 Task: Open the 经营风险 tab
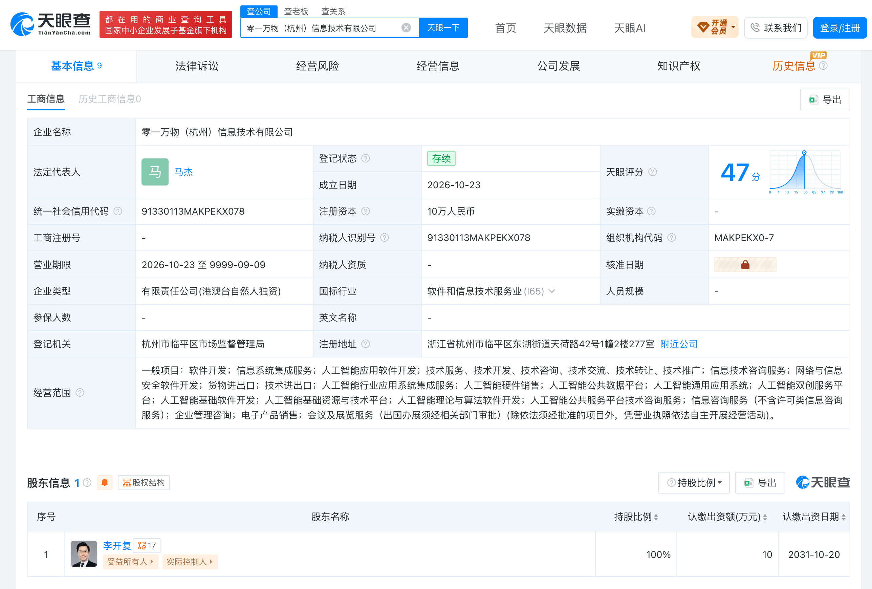(x=318, y=66)
